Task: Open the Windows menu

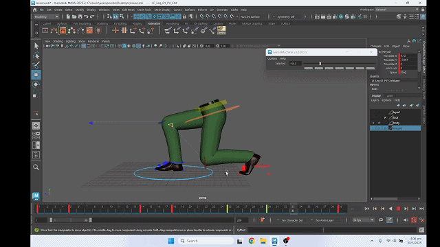Action: click(104, 10)
